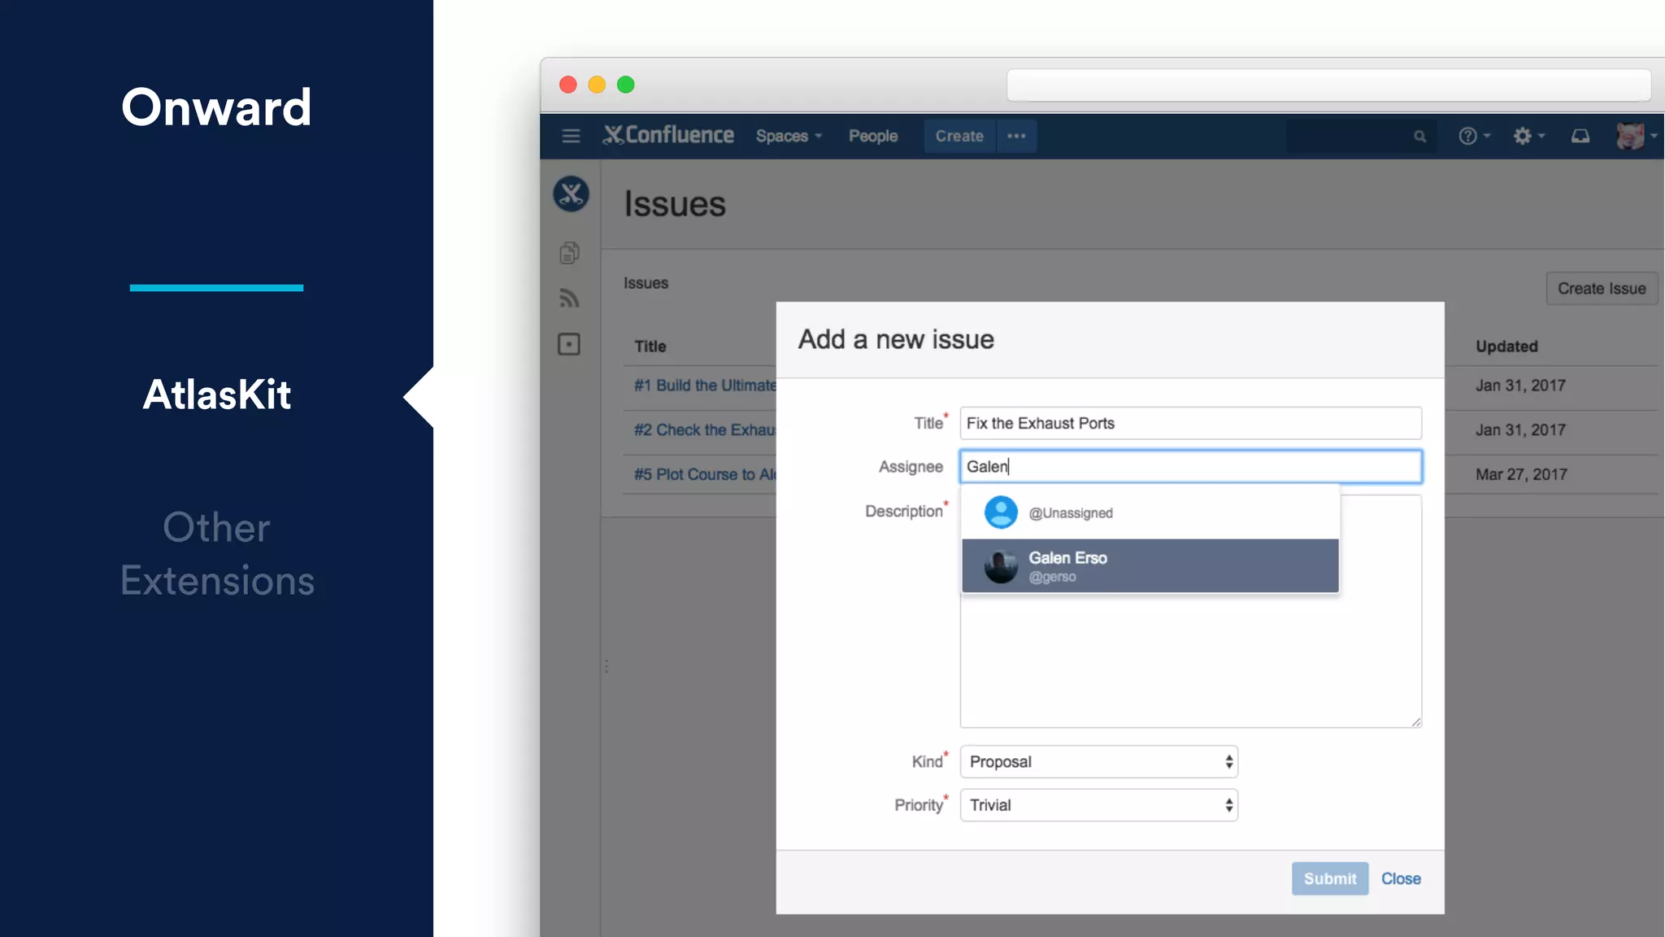Open the Blog feed icon in sidebar
The width and height of the screenshot is (1665, 937).
[x=569, y=299]
